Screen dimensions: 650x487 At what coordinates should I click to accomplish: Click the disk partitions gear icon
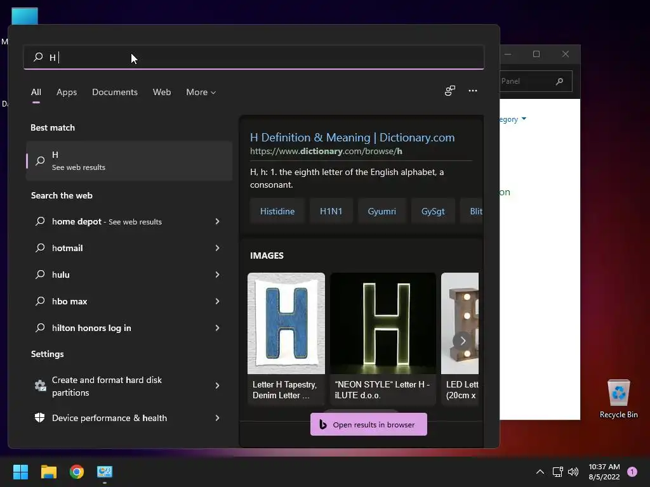(x=40, y=386)
